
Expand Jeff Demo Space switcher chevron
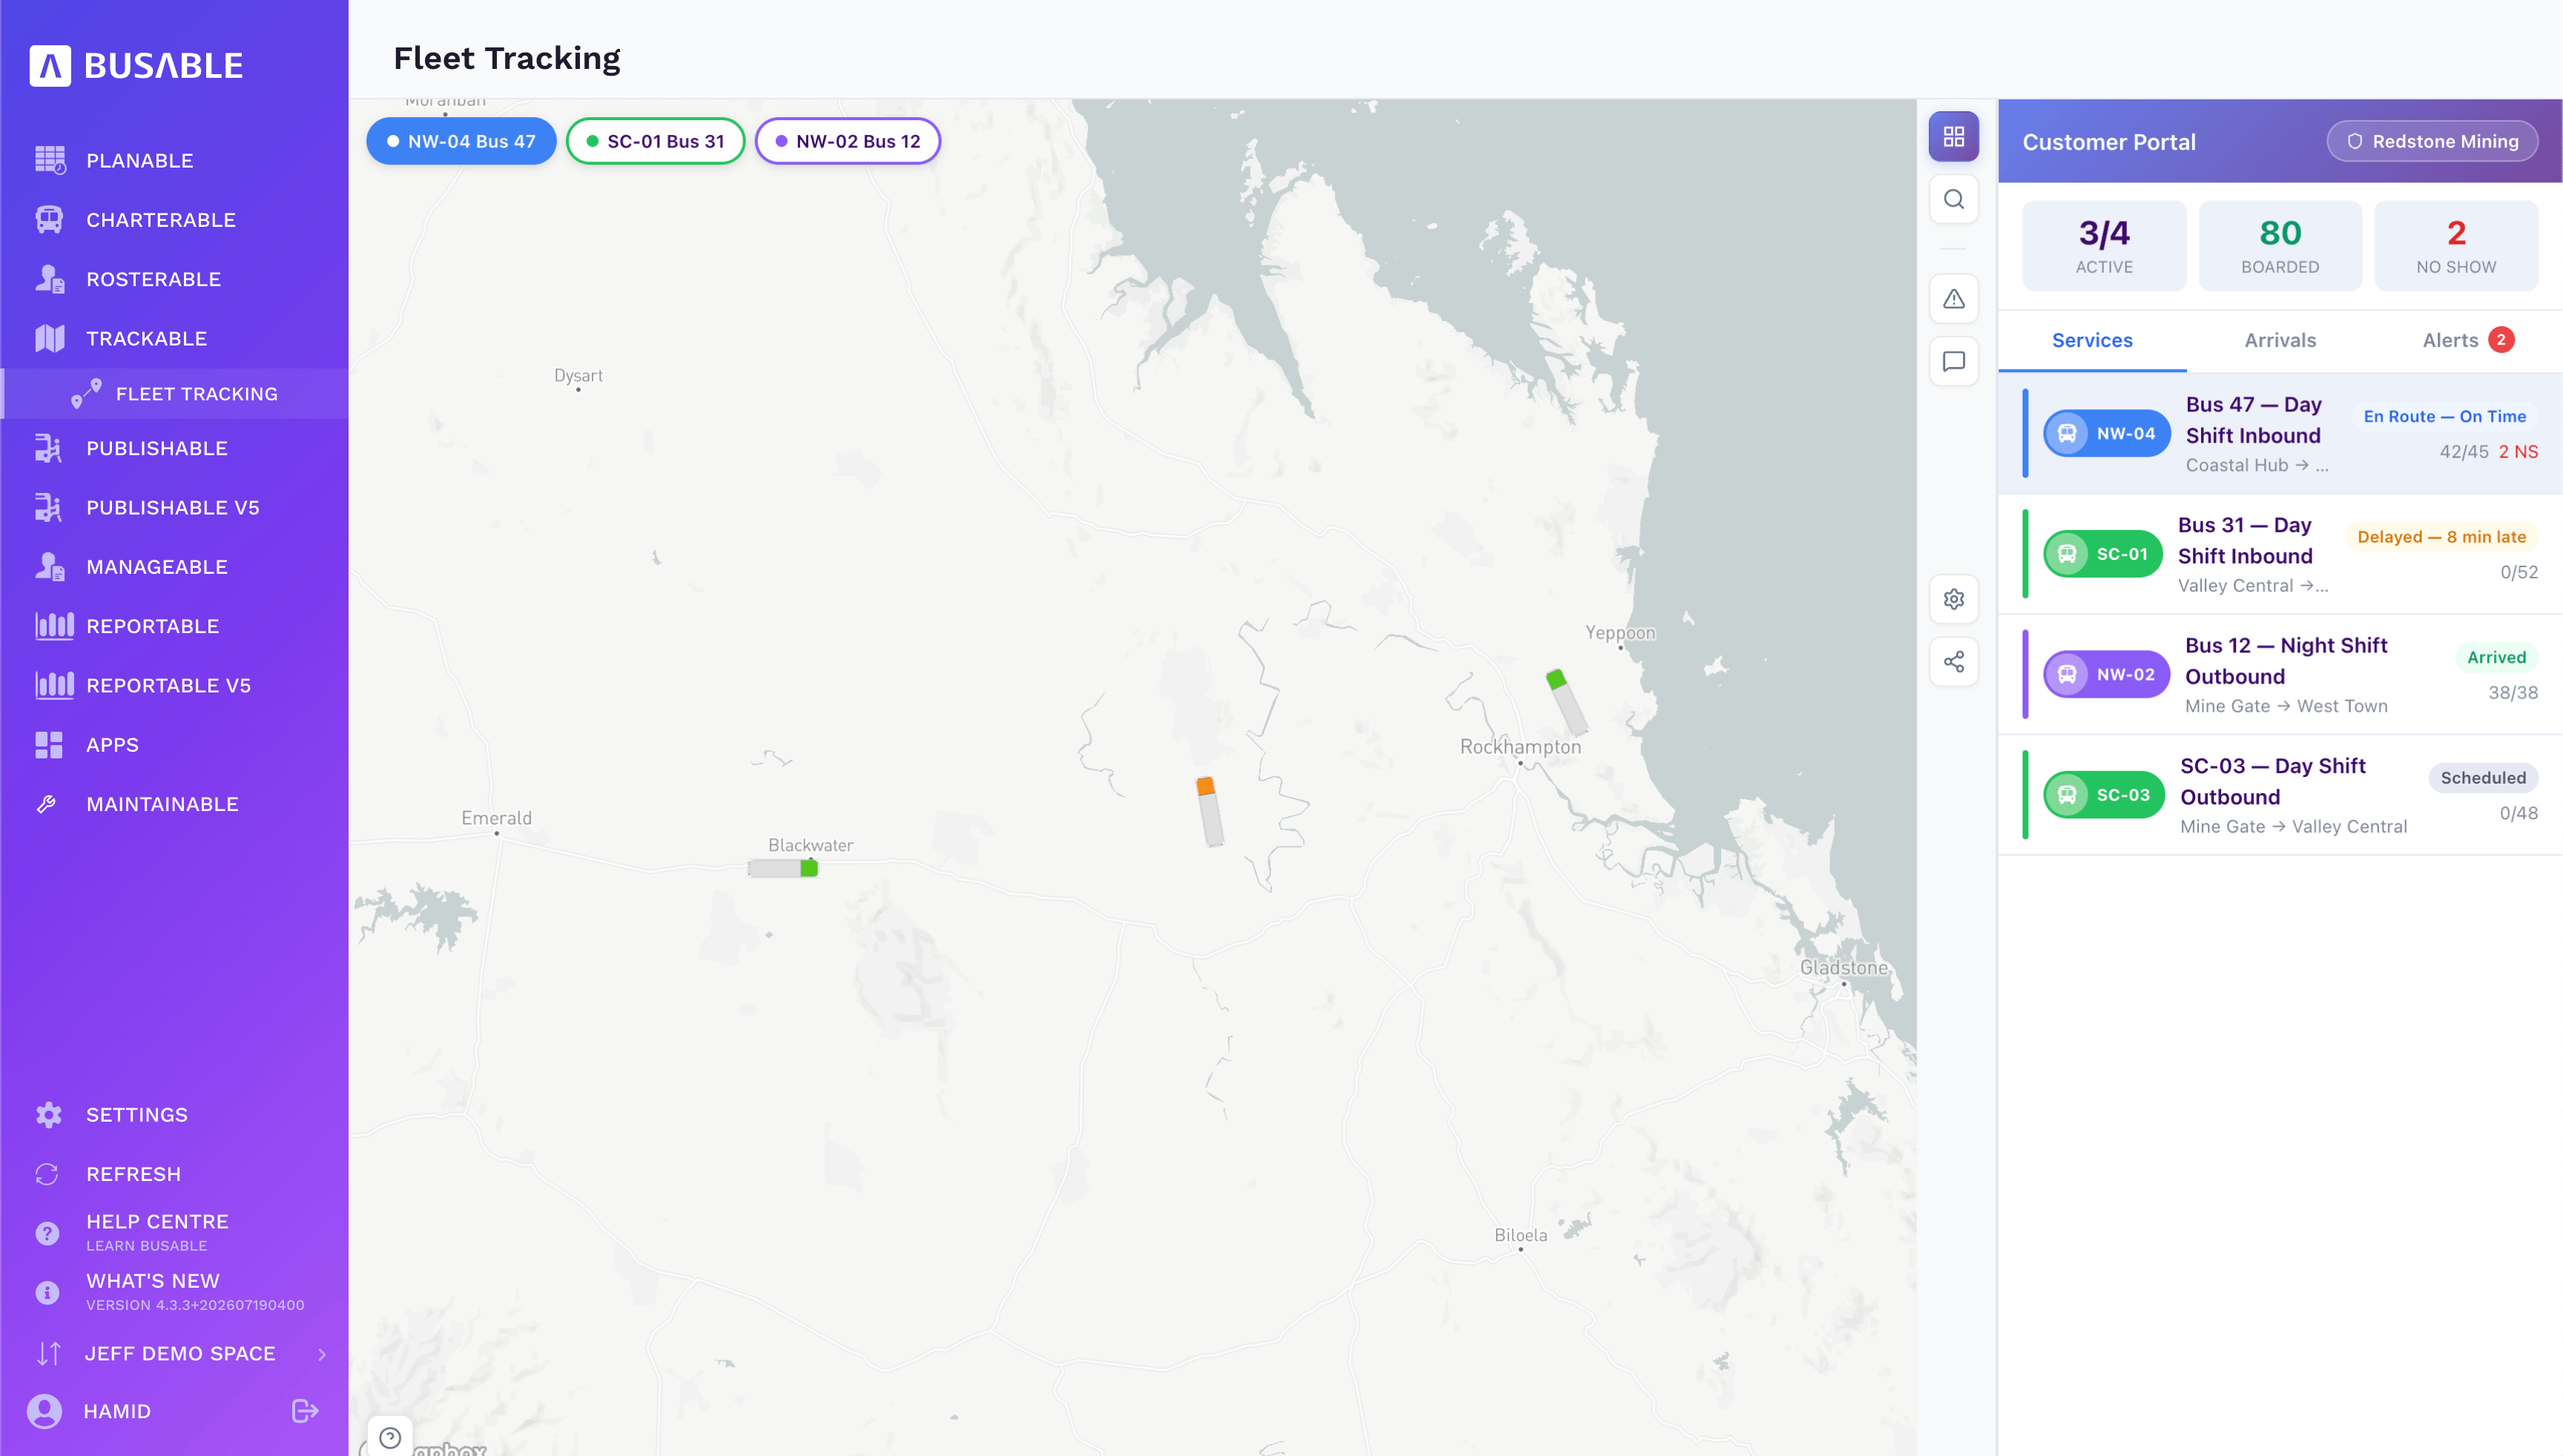tap(322, 1354)
